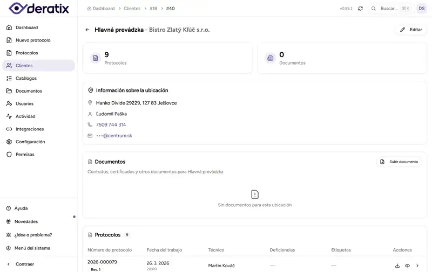Click the Configuración gear icon
Viewport: 432px width, 272px height.
pos(9,142)
